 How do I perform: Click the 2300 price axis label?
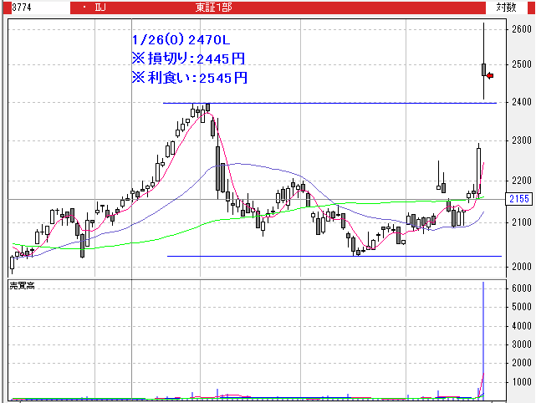520,141
